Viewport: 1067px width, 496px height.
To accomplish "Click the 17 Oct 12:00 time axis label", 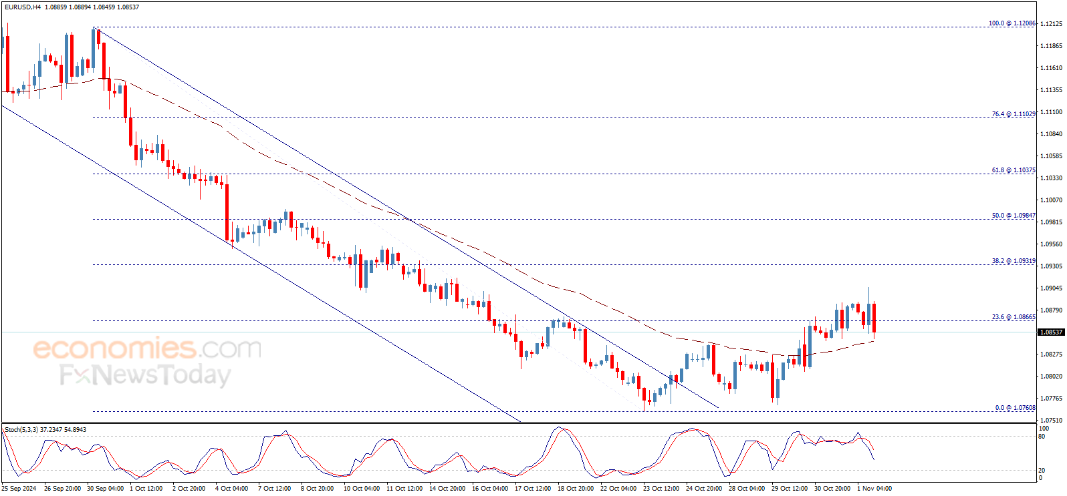I will click(533, 489).
